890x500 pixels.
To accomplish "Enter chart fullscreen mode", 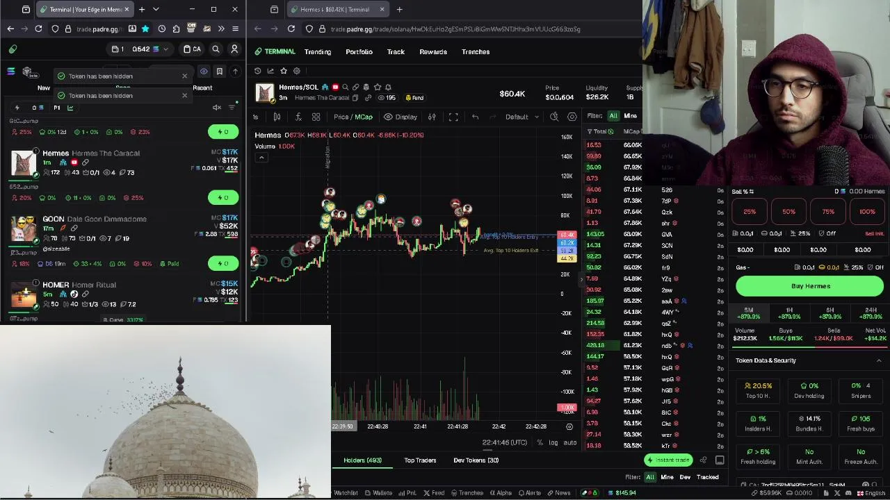I will coord(453,117).
